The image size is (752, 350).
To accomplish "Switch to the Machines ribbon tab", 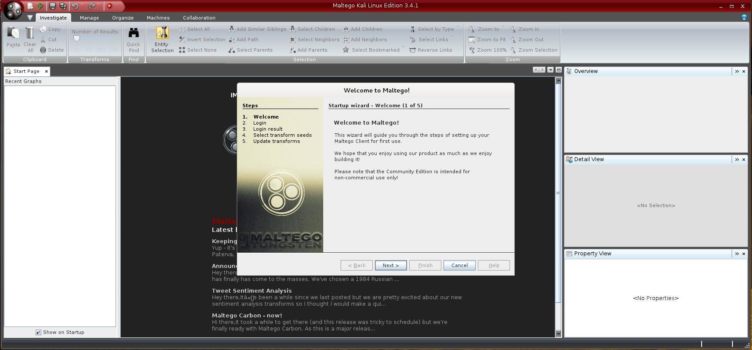I will tap(158, 18).
